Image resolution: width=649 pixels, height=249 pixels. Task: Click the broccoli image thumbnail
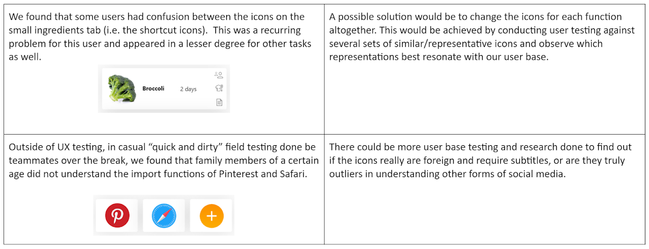tap(122, 89)
